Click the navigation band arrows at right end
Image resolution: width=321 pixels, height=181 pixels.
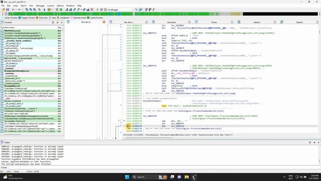click(319, 14)
